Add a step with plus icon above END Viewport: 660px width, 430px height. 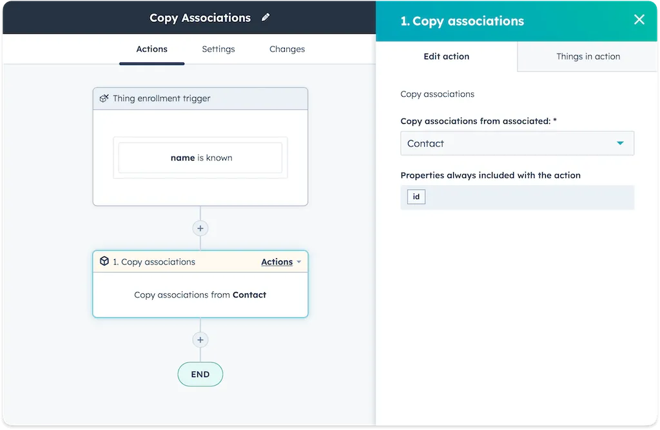(200, 340)
